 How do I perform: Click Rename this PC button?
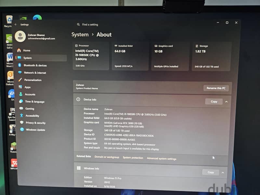coord(216,88)
